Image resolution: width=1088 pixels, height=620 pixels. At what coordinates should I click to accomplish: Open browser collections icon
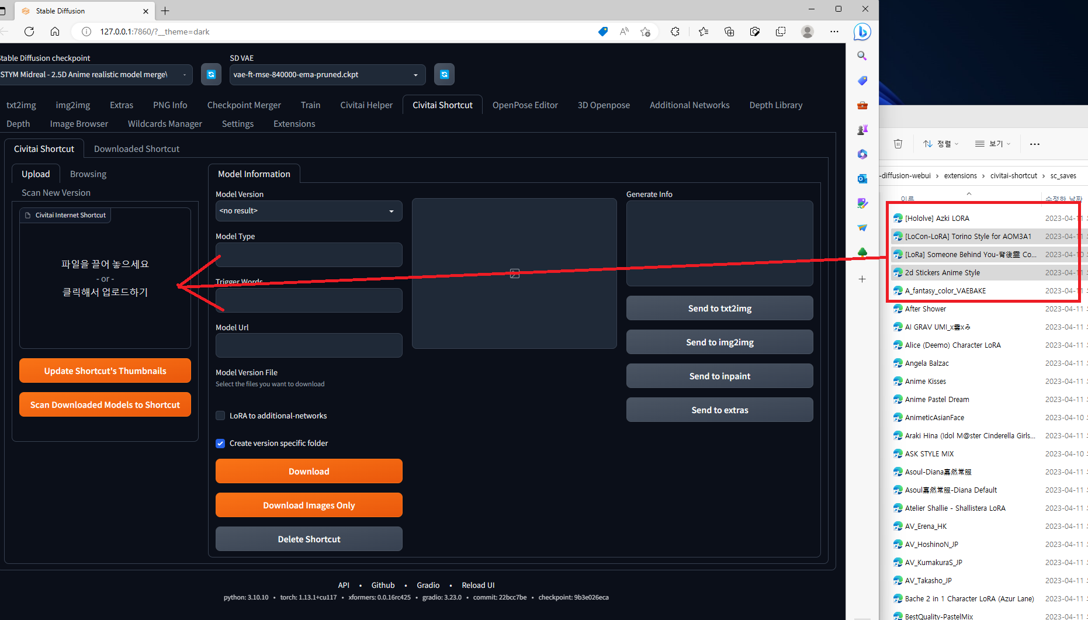(729, 32)
